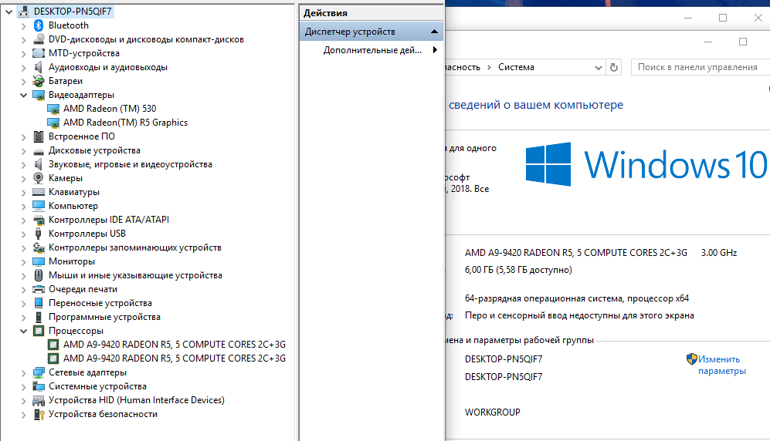Click the Bluetooth category icon
770x441 pixels.
39,25
